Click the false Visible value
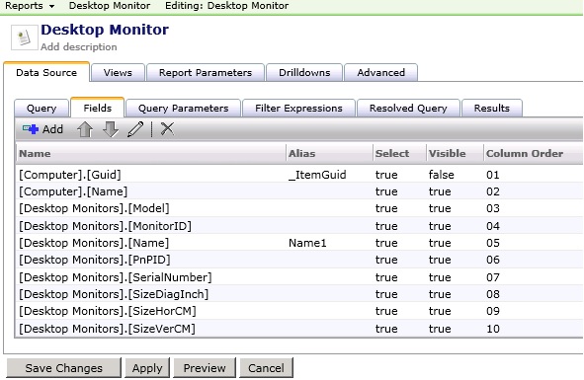This screenshot has height=380, width=584. pos(442,175)
